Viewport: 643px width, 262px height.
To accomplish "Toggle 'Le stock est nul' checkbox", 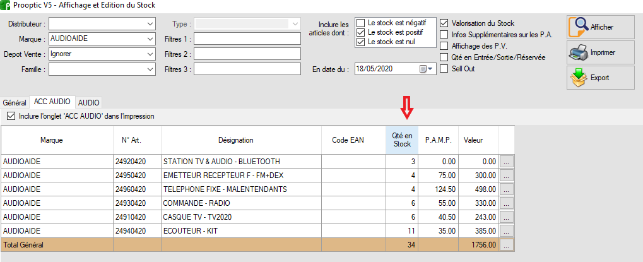I will [x=360, y=42].
